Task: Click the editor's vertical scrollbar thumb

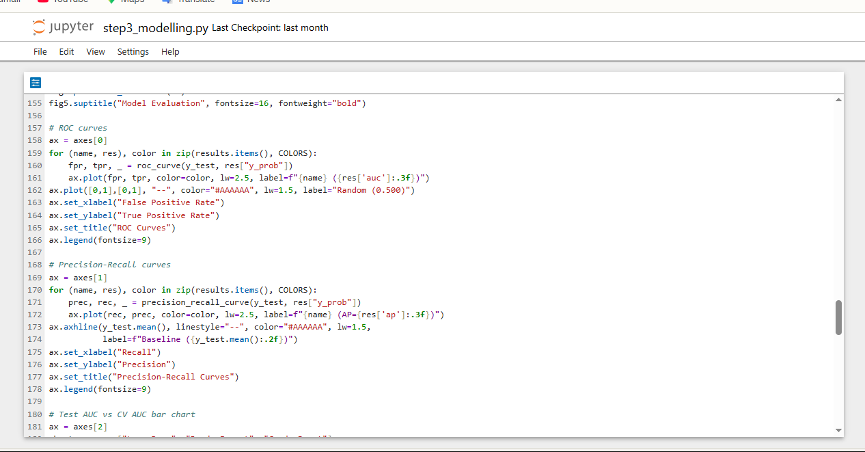Action: click(x=838, y=317)
